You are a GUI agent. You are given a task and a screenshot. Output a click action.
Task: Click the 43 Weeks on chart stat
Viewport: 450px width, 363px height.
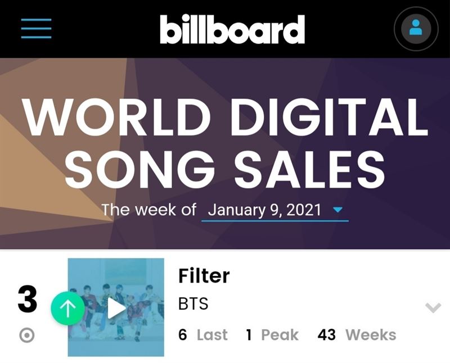pyautogui.click(x=357, y=334)
